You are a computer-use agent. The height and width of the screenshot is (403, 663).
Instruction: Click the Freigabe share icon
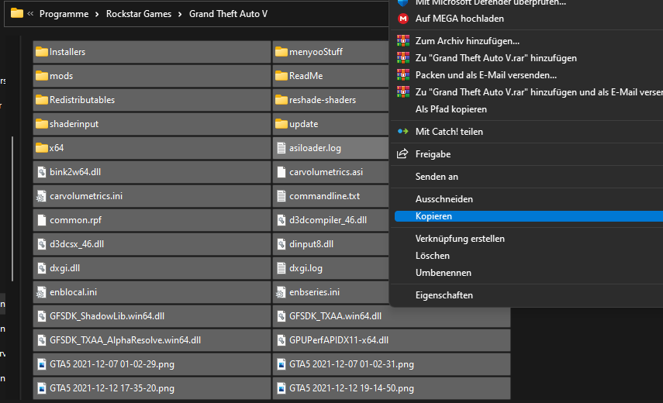[402, 153]
